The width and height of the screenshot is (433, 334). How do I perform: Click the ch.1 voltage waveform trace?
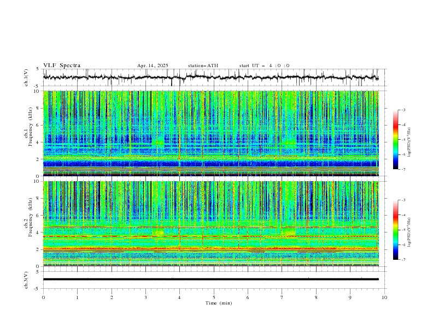tap(210, 77)
